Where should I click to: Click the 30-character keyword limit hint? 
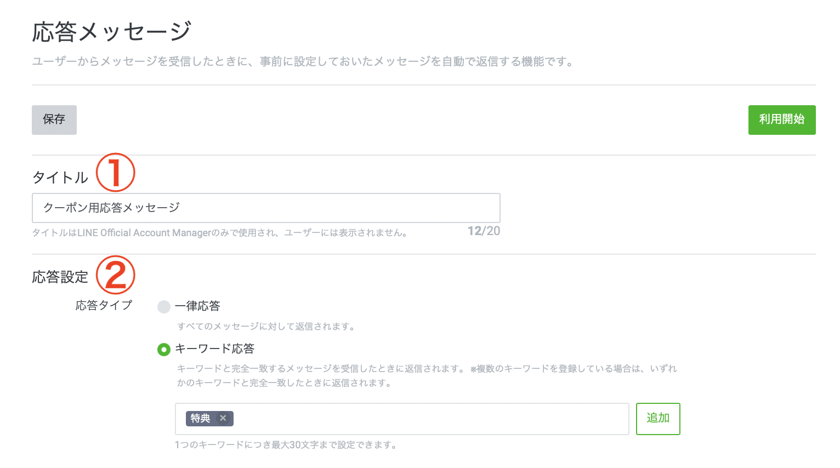coord(286,445)
